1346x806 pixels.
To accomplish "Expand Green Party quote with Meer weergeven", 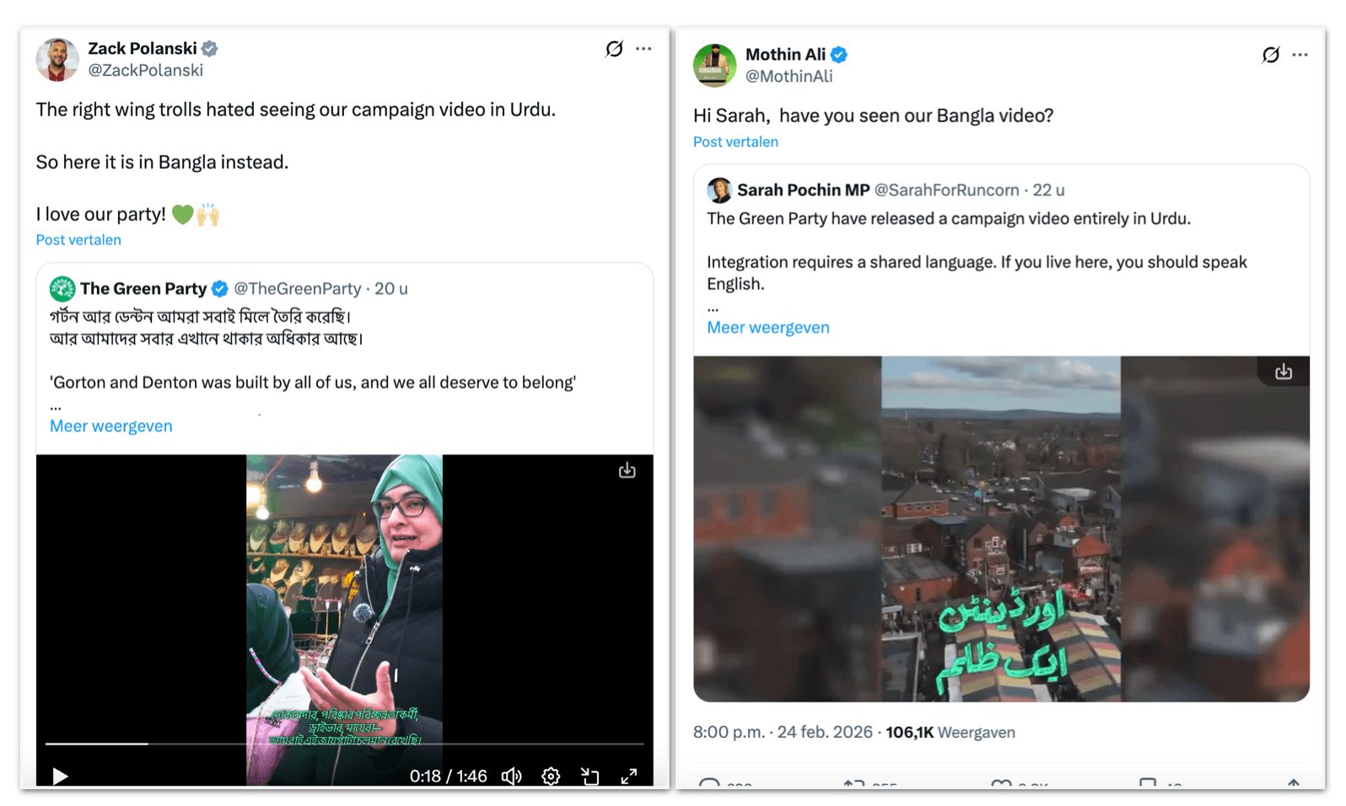I will [x=110, y=427].
